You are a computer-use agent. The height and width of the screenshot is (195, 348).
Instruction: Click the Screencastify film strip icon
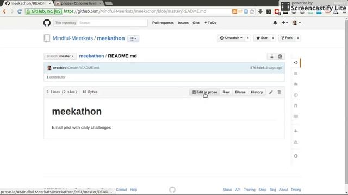(x=285, y=6)
